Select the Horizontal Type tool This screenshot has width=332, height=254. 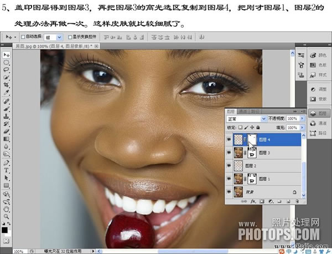point(6,170)
